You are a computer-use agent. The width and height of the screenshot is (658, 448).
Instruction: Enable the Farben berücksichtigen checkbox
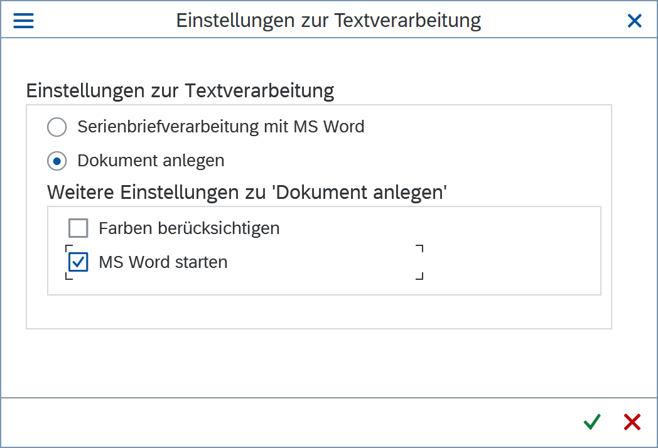[x=78, y=228]
